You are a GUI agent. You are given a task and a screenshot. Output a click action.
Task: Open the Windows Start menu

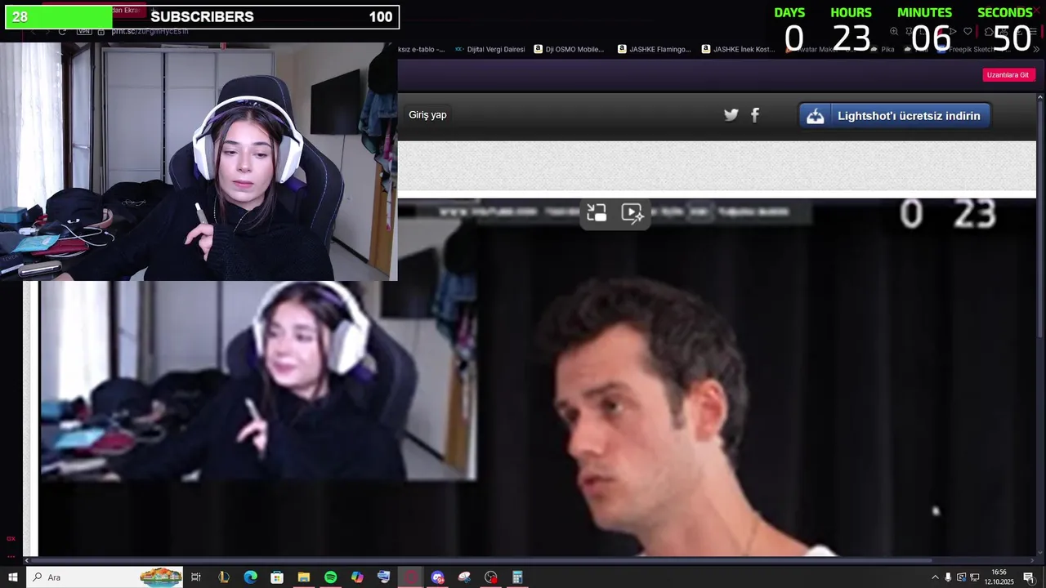point(12,577)
